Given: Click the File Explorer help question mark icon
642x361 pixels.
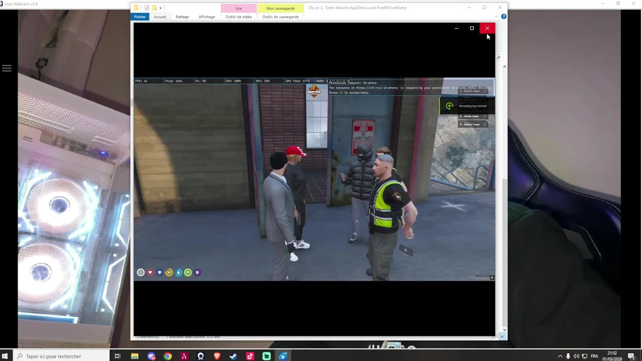Looking at the screenshot, I should tap(504, 17).
